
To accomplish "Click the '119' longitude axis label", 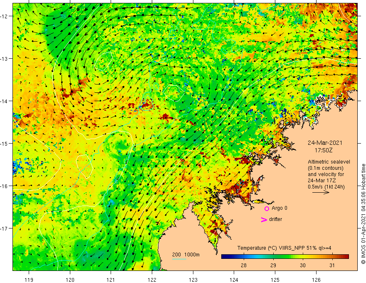I will (x=29, y=280).
